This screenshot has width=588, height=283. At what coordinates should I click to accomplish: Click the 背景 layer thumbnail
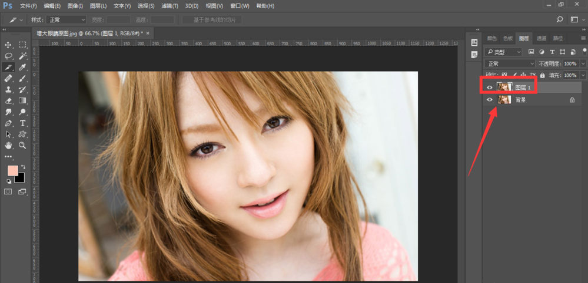pos(504,100)
